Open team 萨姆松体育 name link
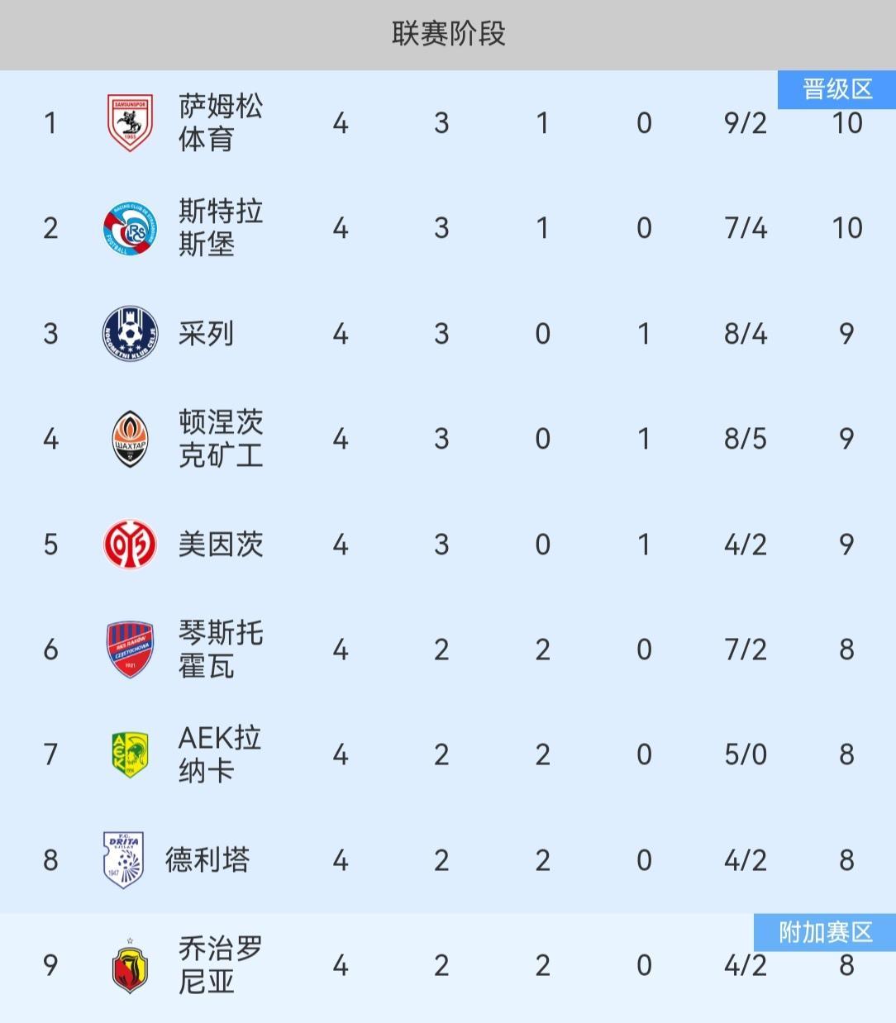 coord(220,122)
